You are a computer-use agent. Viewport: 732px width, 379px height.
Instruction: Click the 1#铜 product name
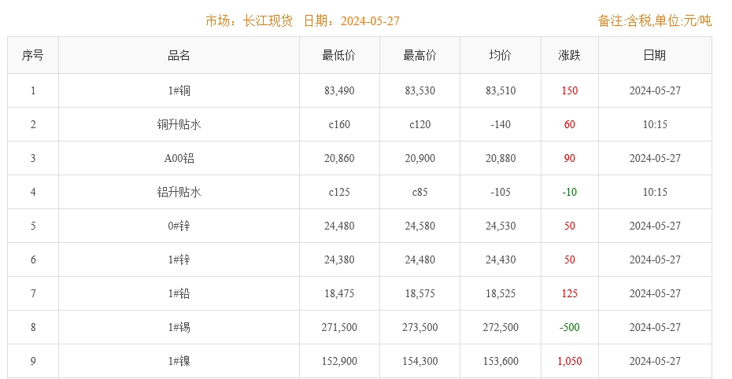[179, 90]
